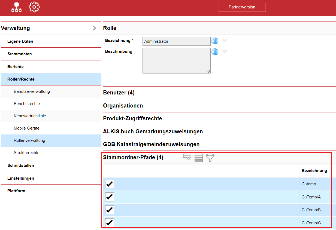The height and width of the screenshot is (230, 336).
Task: Uncheck the checkbox for C:\Temp\C
Action: tap(110, 223)
